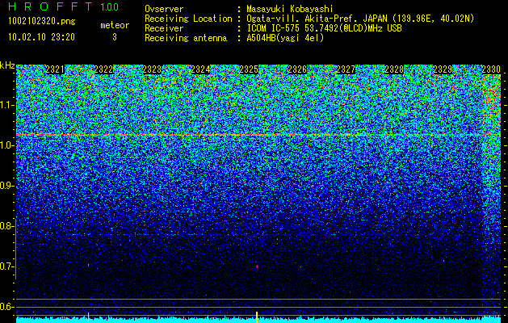Click the yellow meteor tick mark below 2325
Viewport: 508px width, 323px height.
tap(257, 317)
